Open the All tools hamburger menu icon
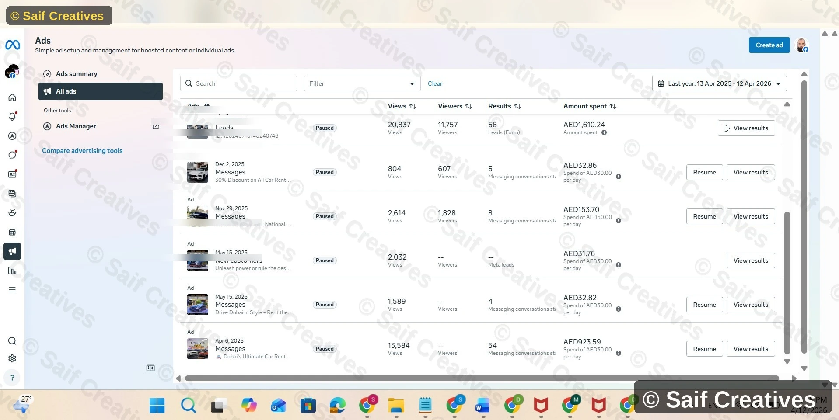The width and height of the screenshot is (839, 420). [x=12, y=290]
